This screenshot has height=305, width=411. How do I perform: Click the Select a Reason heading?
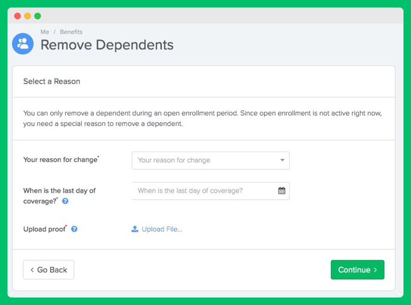(x=51, y=81)
